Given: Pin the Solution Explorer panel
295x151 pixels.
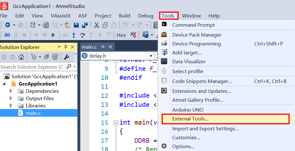Looking at the screenshot, I should [66, 47].
